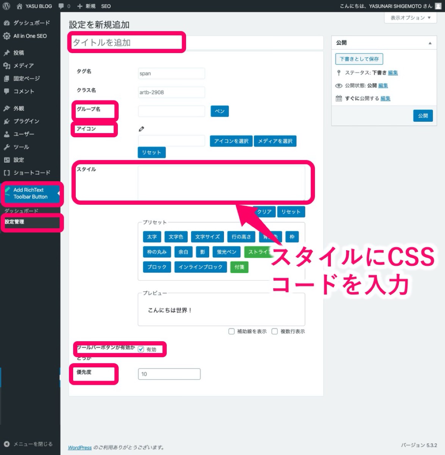The height and width of the screenshot is (455, 445).
Task: Open the SEO menu in admin bar
Action: coord(106,6)
